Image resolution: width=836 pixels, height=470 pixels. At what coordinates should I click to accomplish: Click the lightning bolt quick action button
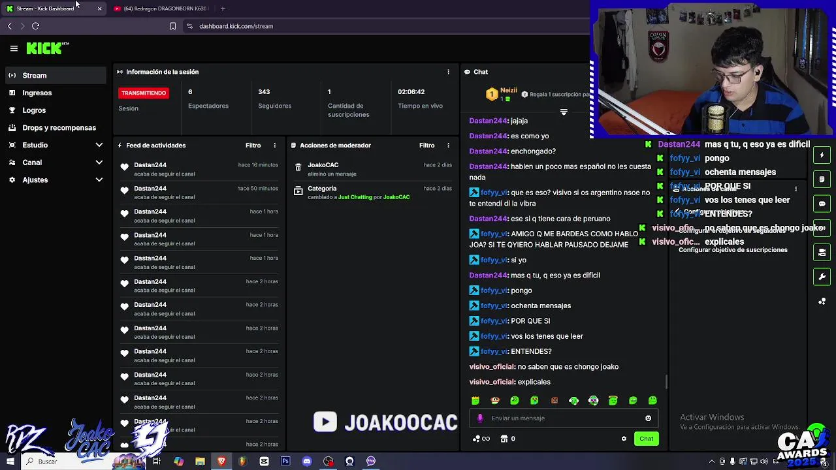(822, 155)
